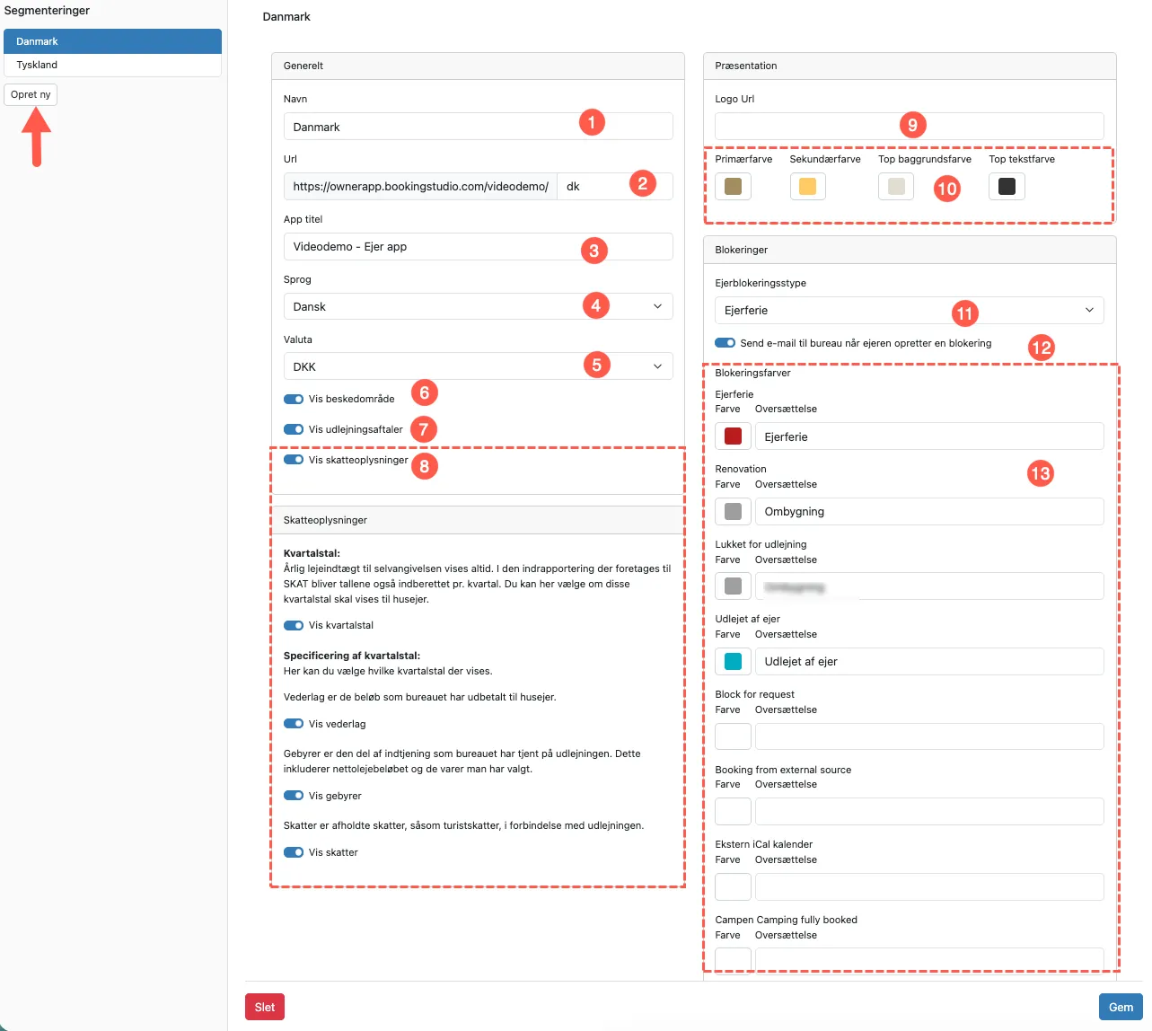Viewport: 1152px width, 1031px height.
Task: Open the Sprog dropdown showing Dansk
Action: tap(478, 306)
